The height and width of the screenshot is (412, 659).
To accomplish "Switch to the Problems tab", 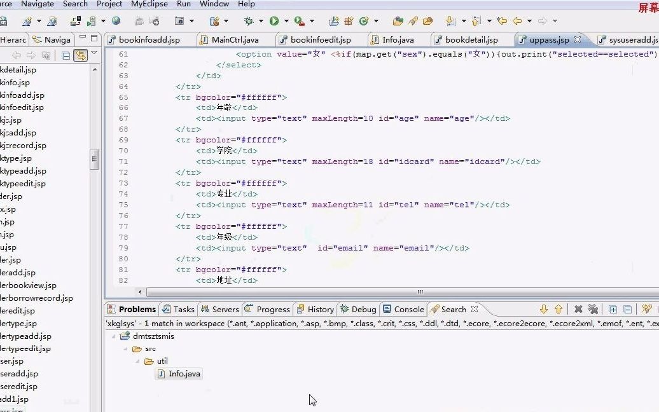I will click(x=137, y=310).
